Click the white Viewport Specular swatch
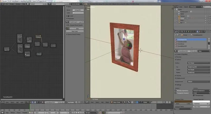The height and width of the screenshot is (114, 211). (x=201, y=102)
